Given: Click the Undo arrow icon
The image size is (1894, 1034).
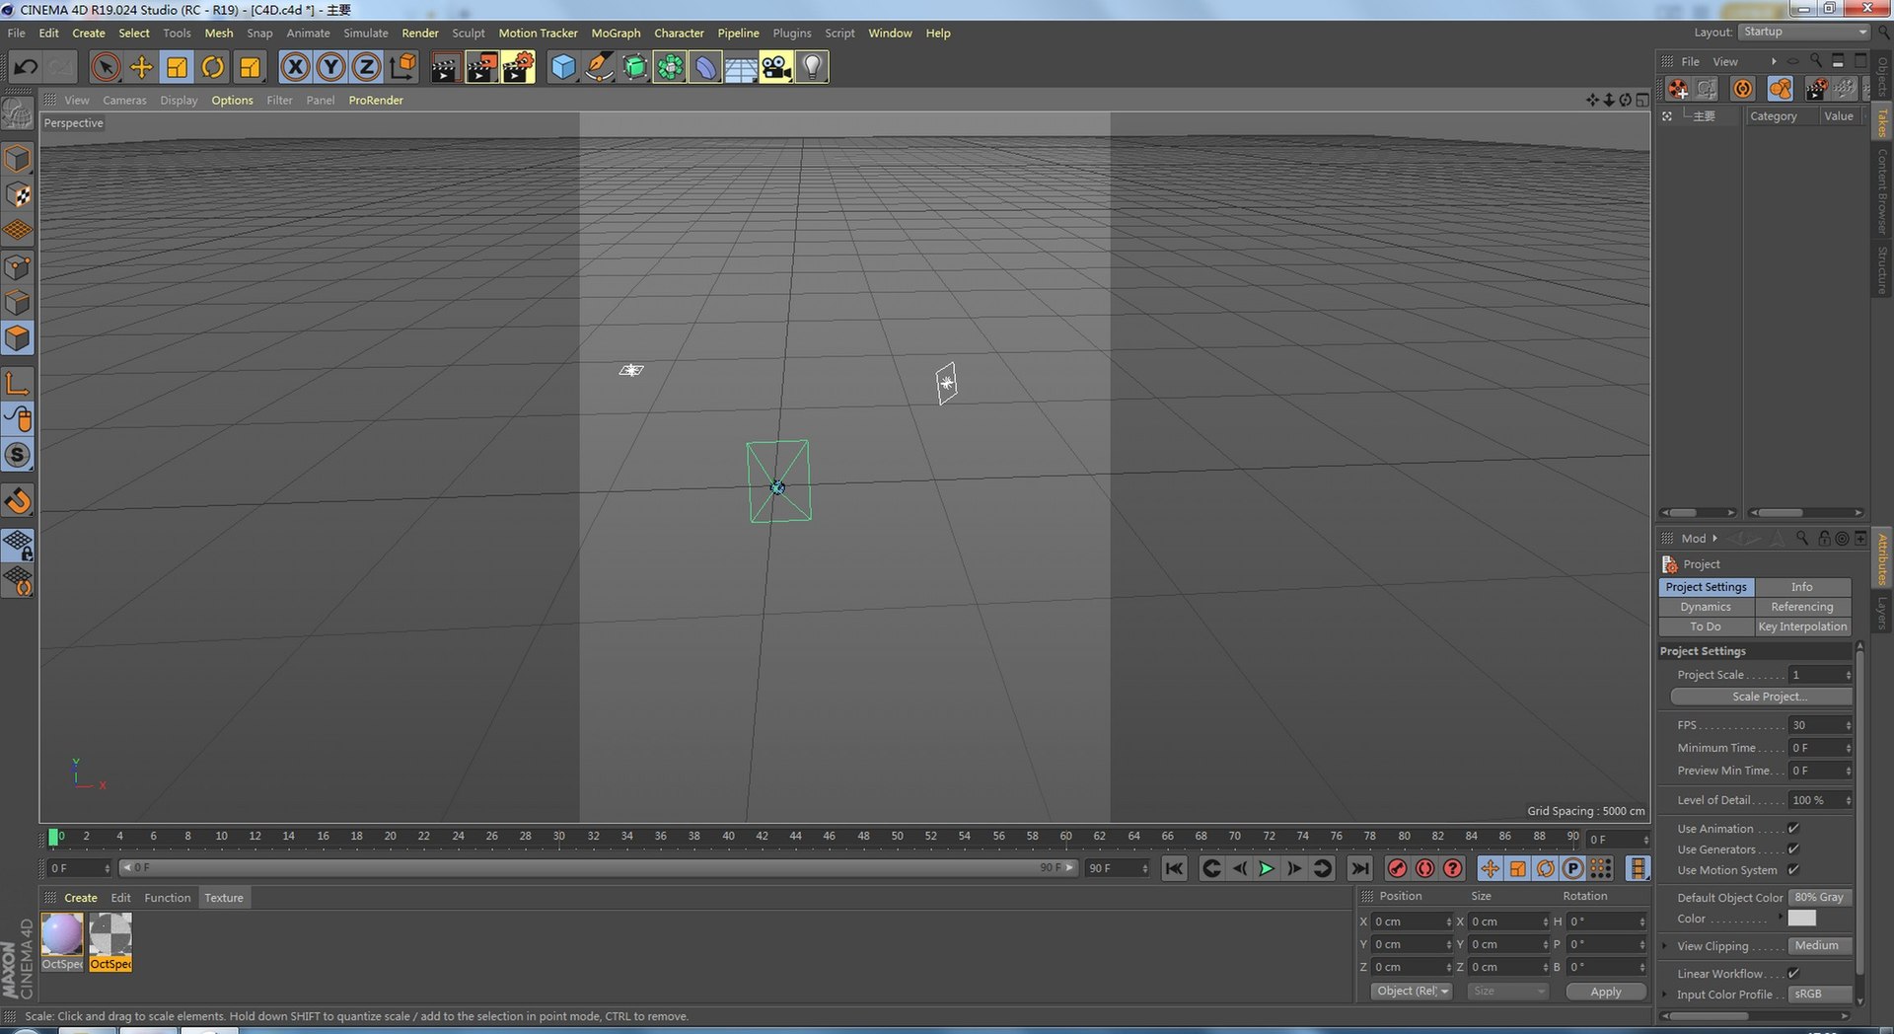Looking at the screenshot, I should coord(26,67).
